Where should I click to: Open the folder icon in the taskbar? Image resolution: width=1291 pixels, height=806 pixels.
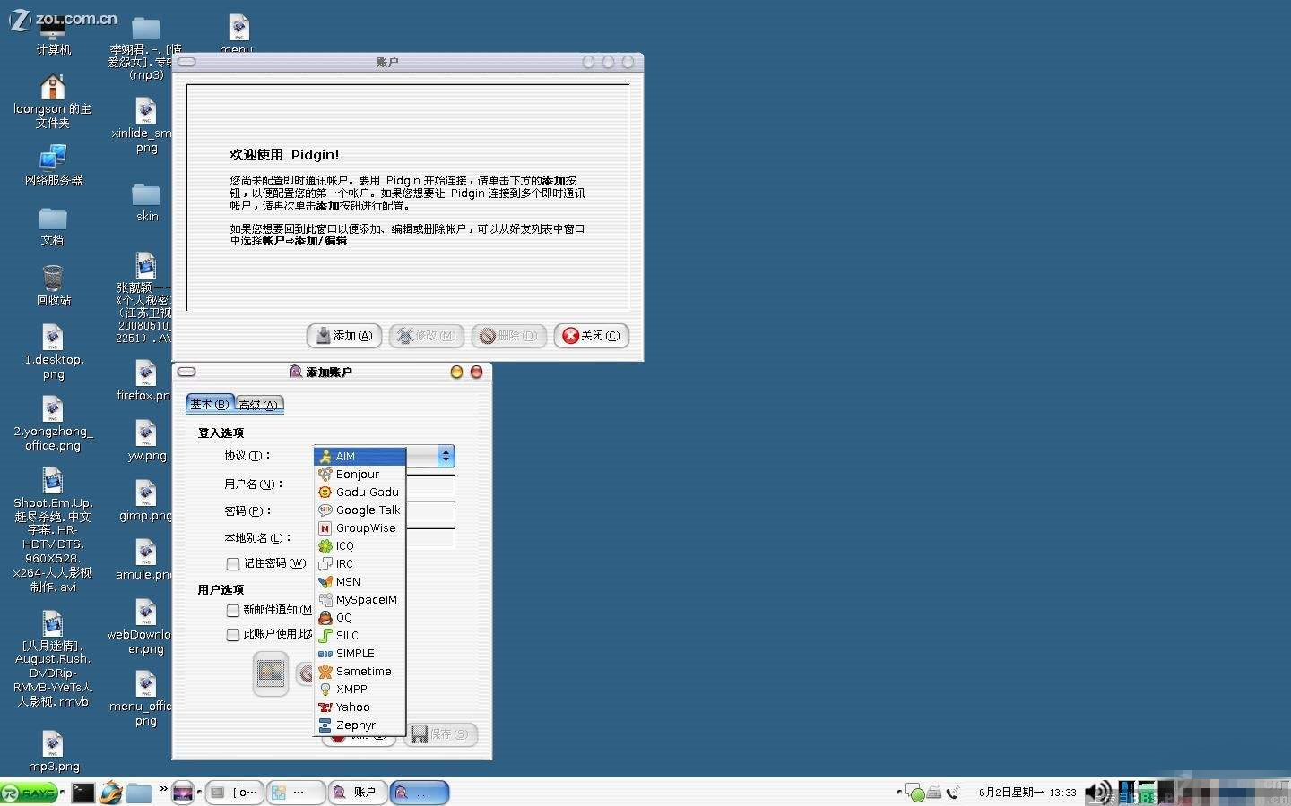139,793
